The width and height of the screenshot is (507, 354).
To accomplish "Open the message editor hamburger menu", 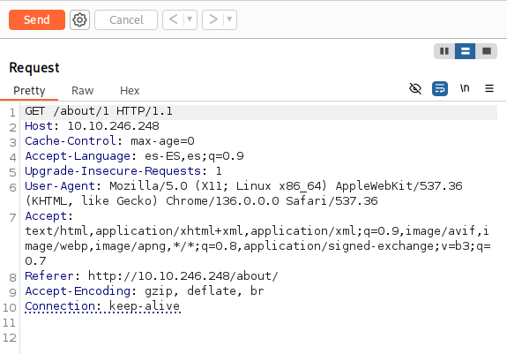I will [x=489, y=88].
